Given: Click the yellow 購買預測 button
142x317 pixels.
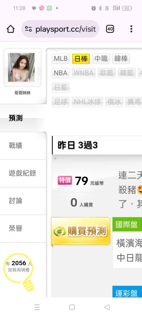Looking at the screenshot, I should click(x=81, y=231).
